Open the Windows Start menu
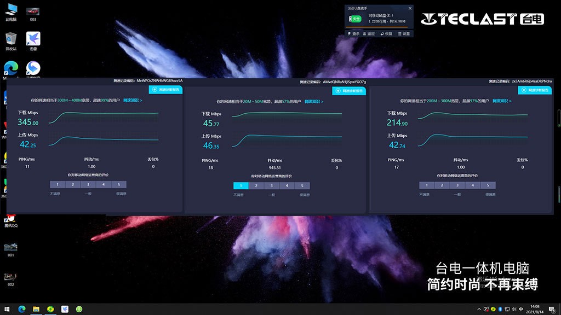This screenshot has height=315, width=561. [7, 309]
